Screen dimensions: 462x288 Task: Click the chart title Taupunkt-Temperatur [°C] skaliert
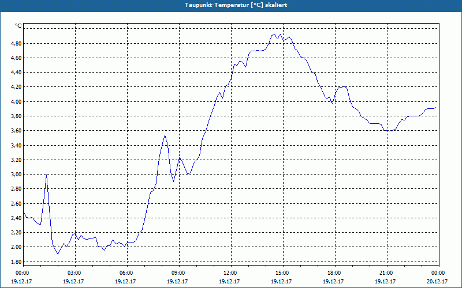click(x=236, y=5)
